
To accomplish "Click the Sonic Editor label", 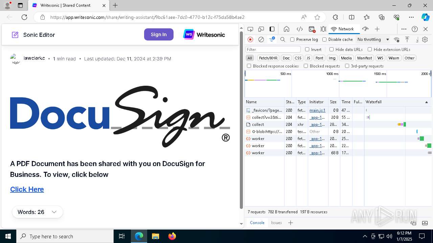I will (x=39, y=35).
